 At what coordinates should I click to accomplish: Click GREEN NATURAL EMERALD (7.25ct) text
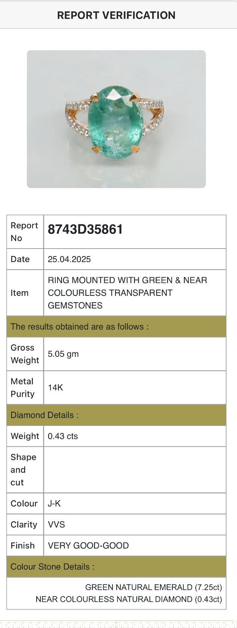(x=153, y=587)
